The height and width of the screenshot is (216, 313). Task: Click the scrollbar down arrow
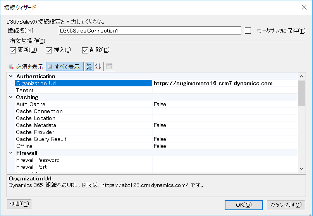(x=301, y=168)
